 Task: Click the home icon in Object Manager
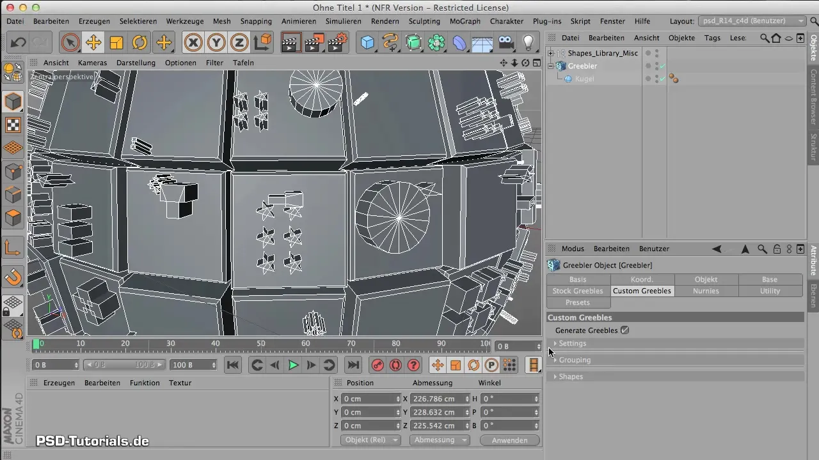776,38
